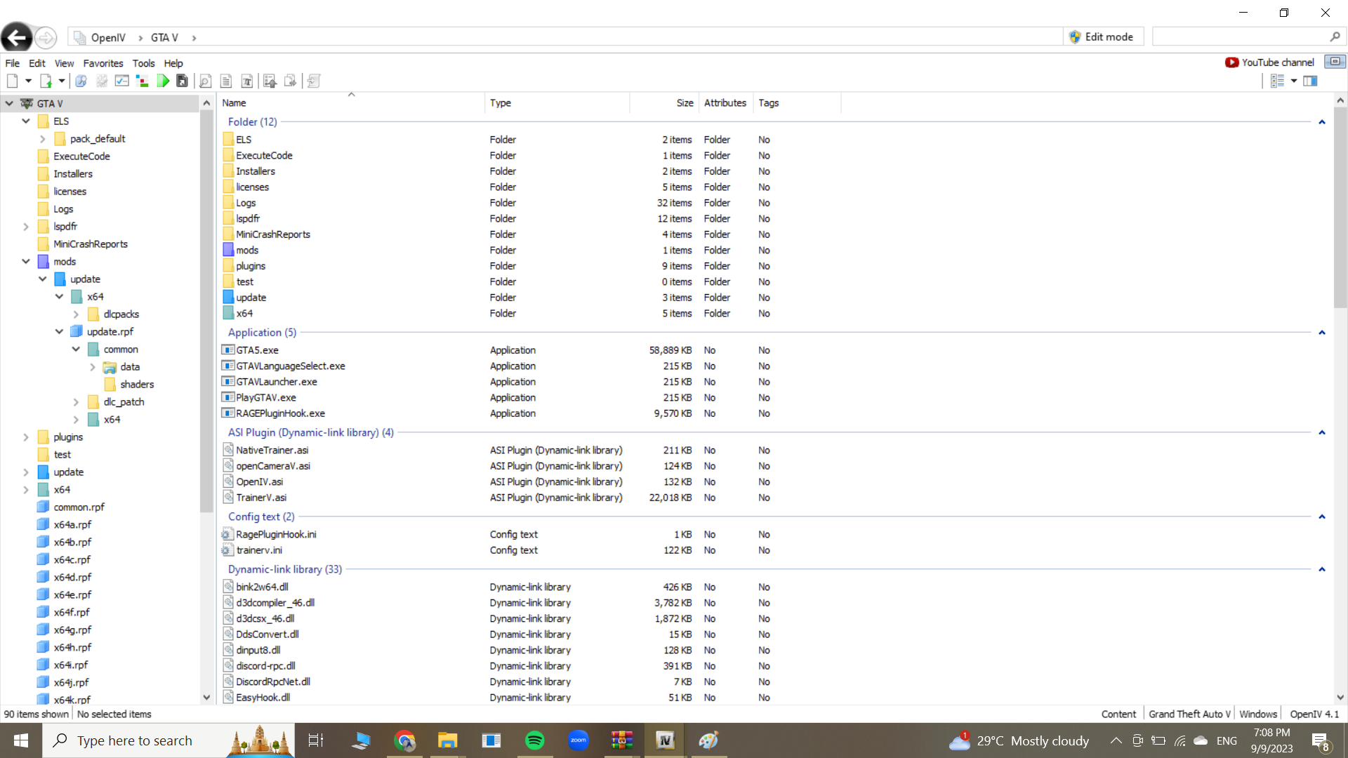This screenshot has width=1348, height=758.
Task: Collapse the mods tree node
Action: tap(26, 262)
